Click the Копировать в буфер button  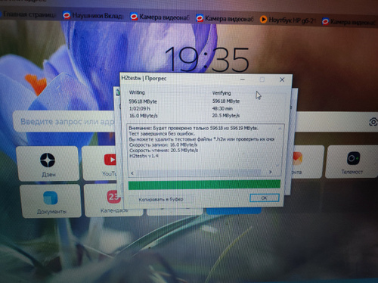[x=160, y=199]
